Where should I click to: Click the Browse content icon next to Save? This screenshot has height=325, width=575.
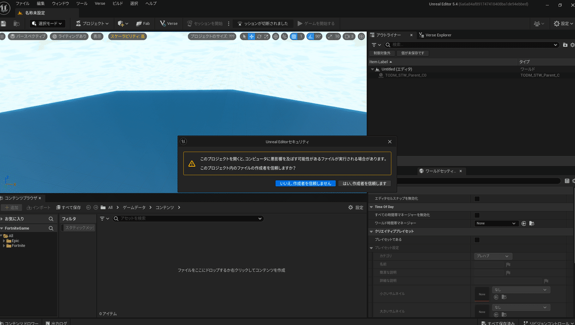tap(17, 23)
